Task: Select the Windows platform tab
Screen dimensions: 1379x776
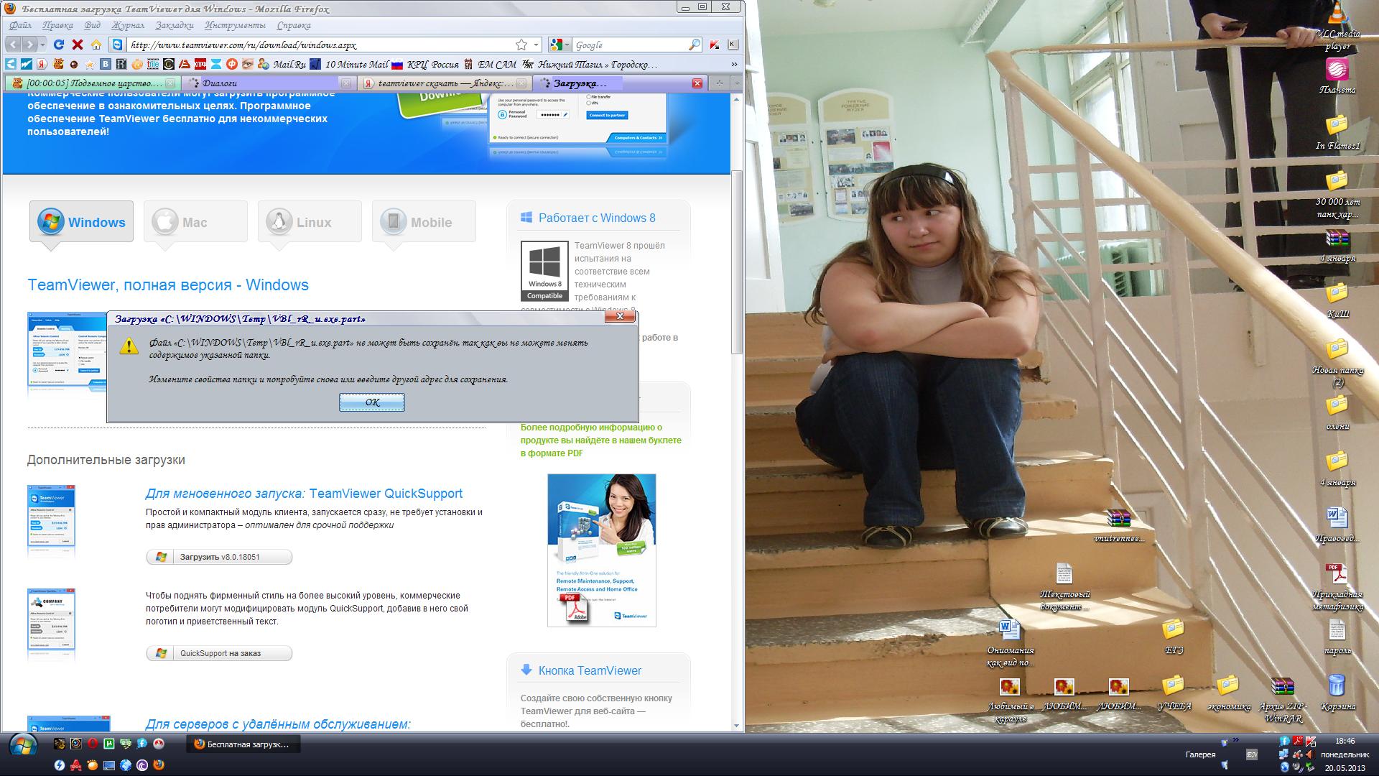Action: tap(81, 222)
